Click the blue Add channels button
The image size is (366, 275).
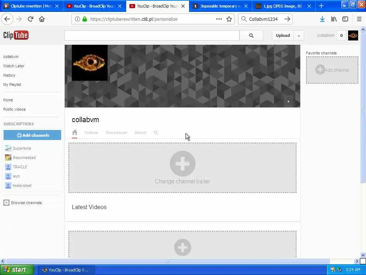click(32, 135)
